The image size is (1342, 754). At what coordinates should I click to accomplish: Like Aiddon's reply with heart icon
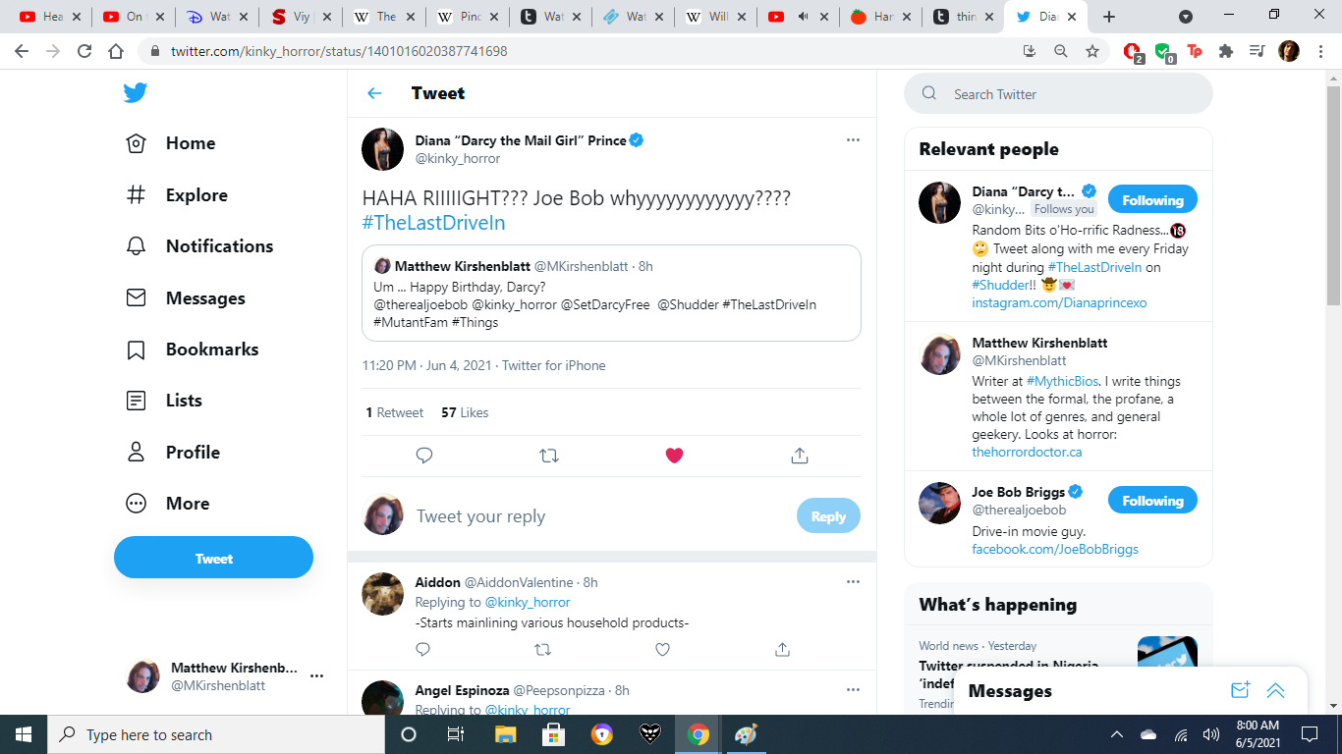662,649
